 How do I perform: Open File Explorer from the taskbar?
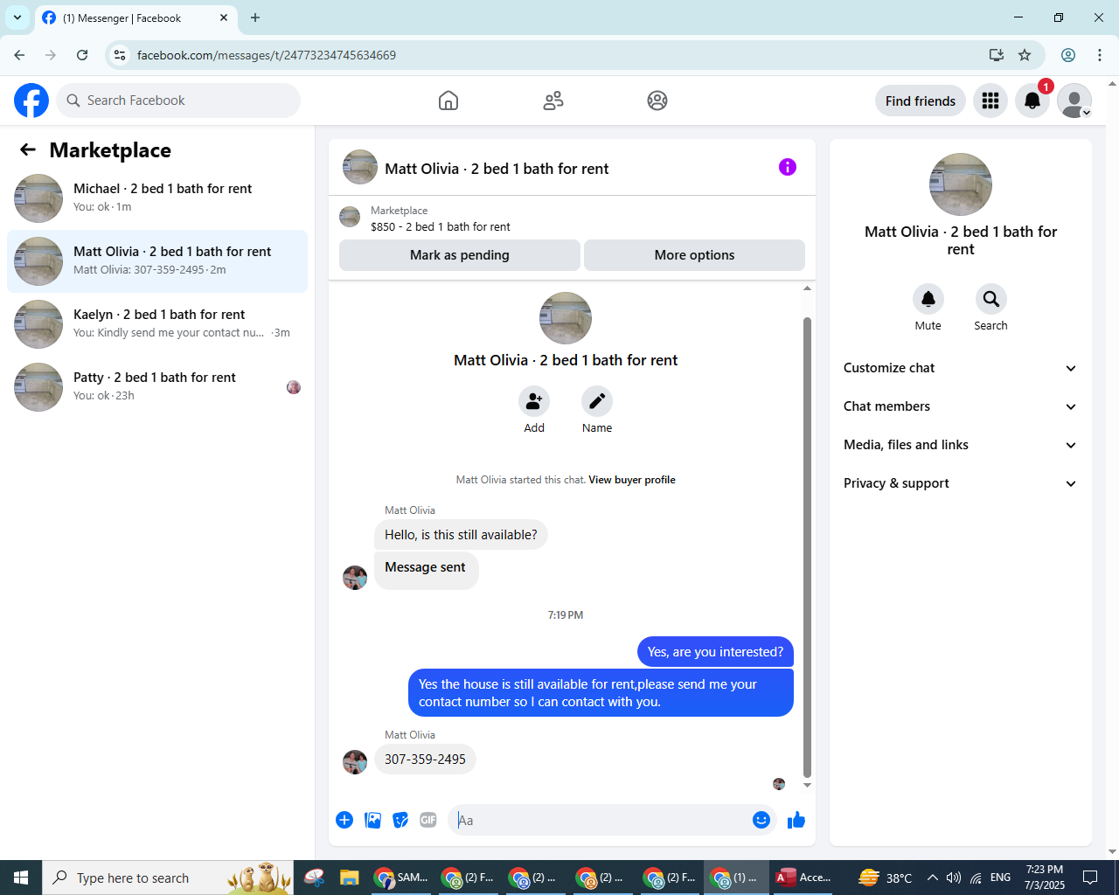click(350, 878)
